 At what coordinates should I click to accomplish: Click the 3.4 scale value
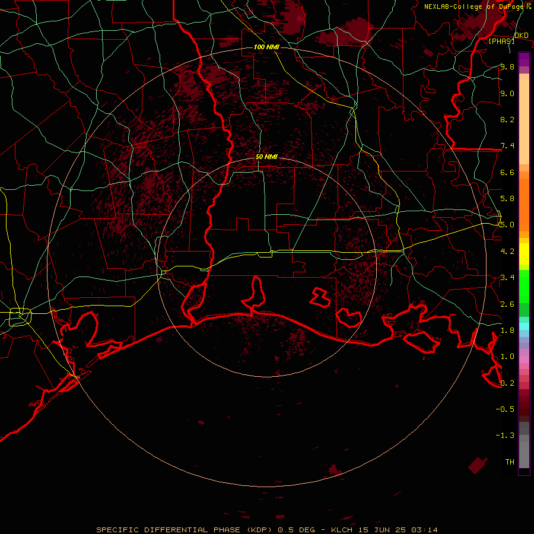click(x=507, y=278)
